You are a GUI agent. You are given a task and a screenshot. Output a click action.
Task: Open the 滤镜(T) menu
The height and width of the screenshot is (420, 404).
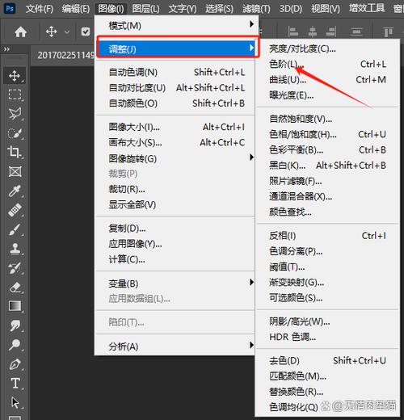[x=256, y=9]
